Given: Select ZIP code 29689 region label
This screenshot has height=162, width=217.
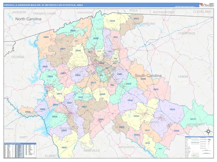Looking at the screenshot, I should pyautogui.click(x=42, y=109).
